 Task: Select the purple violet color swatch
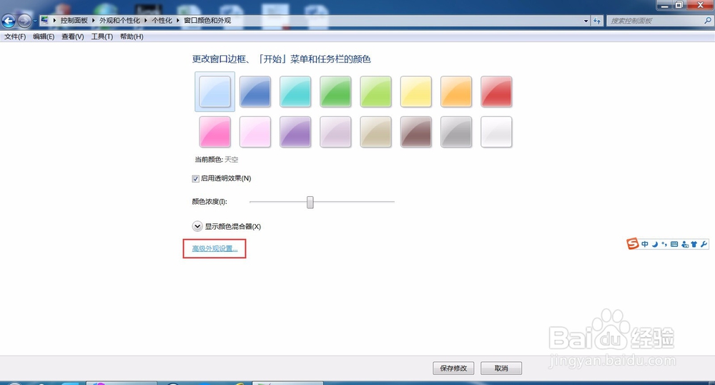(295, 132)
